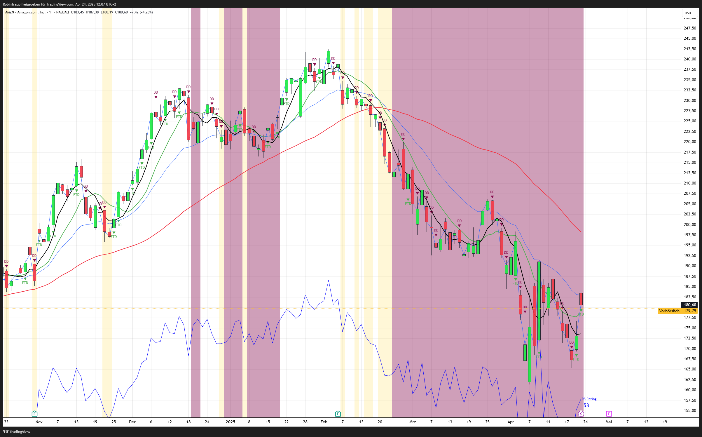Click the AMZN symbol name in header
Screen dimensions: 702x437
click(x=9, y=12)
